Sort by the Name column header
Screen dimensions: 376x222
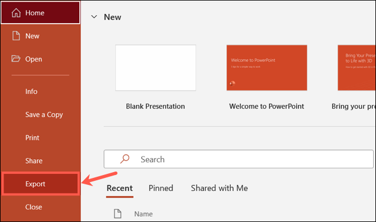coord(143,214)
